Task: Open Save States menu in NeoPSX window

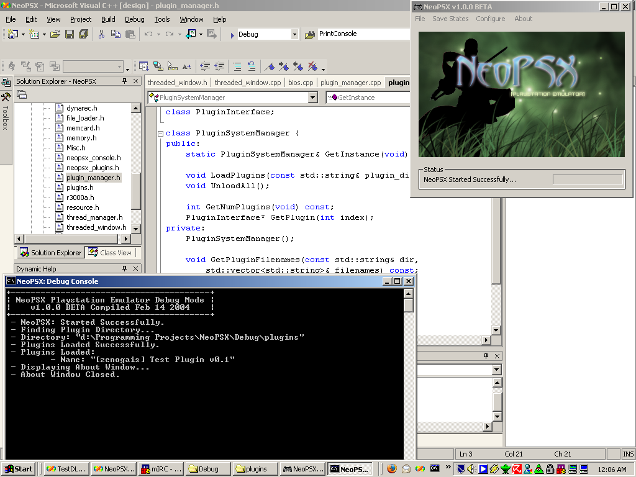Action: click(x=450, y=19)
